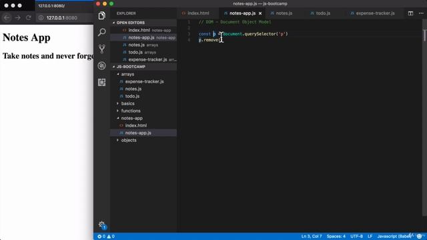Open notes.js under arrays folder

[x=143, y=89]
